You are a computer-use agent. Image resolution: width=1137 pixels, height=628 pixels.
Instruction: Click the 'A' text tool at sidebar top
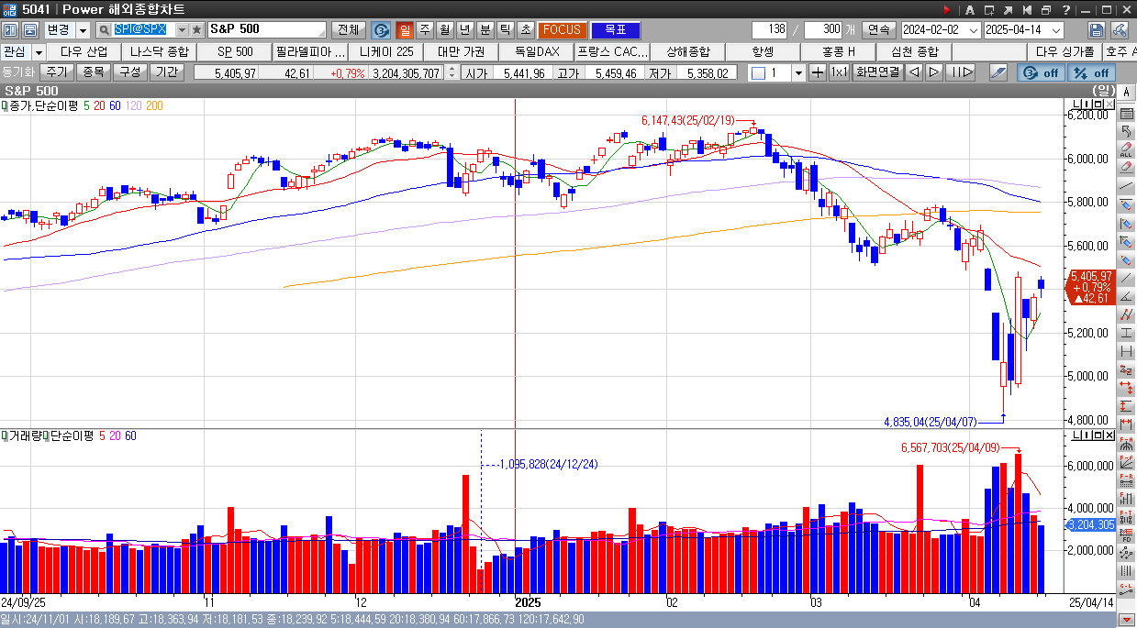pyautogui.click(x=1127, y=92)
